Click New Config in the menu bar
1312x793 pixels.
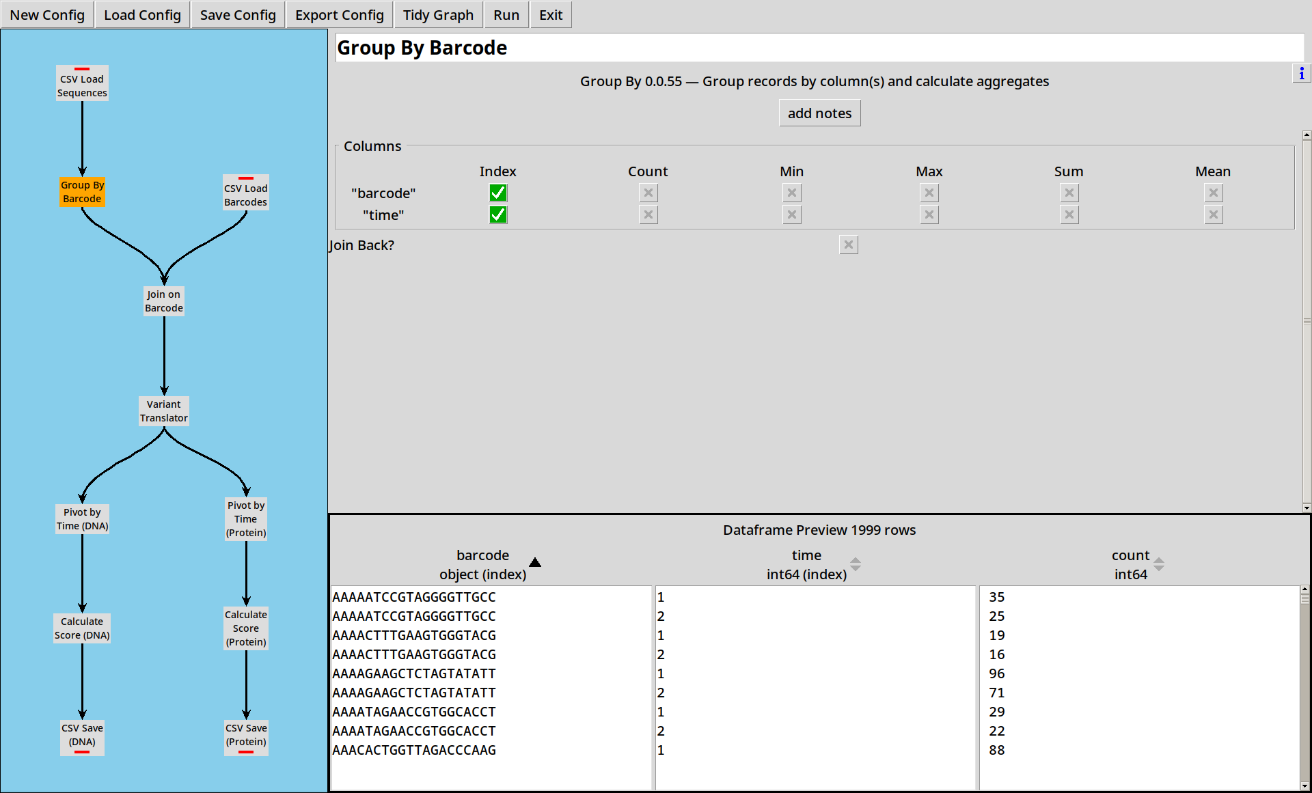[x=47, y=15]
